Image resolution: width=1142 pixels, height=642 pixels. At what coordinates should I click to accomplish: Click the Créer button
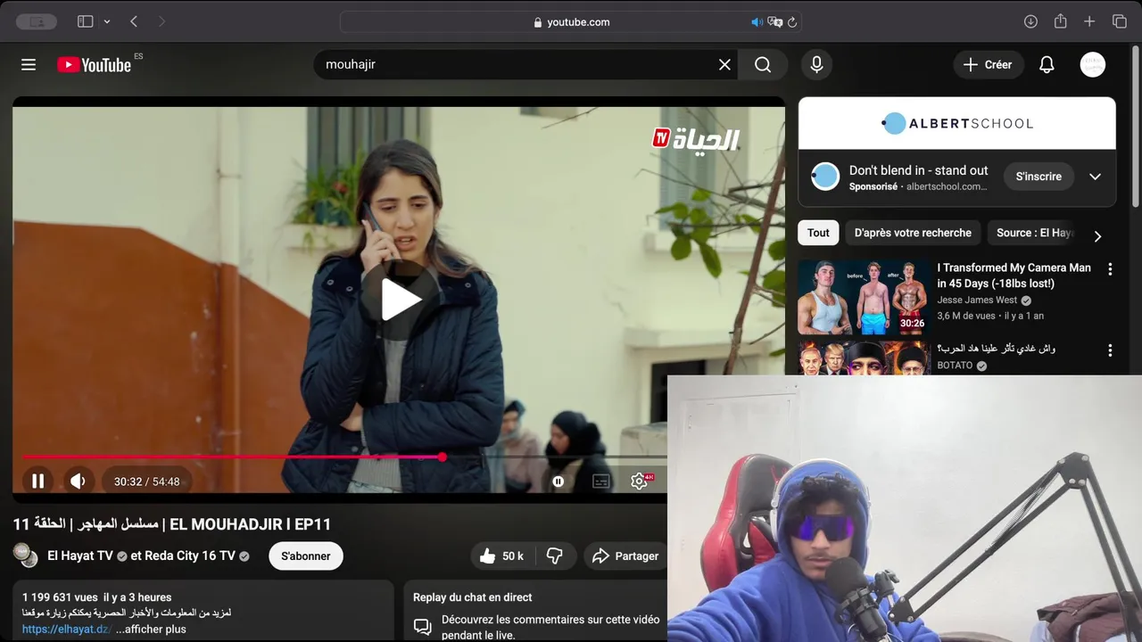988,64
